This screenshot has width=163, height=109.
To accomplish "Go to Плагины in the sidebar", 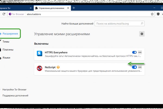I will (x=8, y=50).
